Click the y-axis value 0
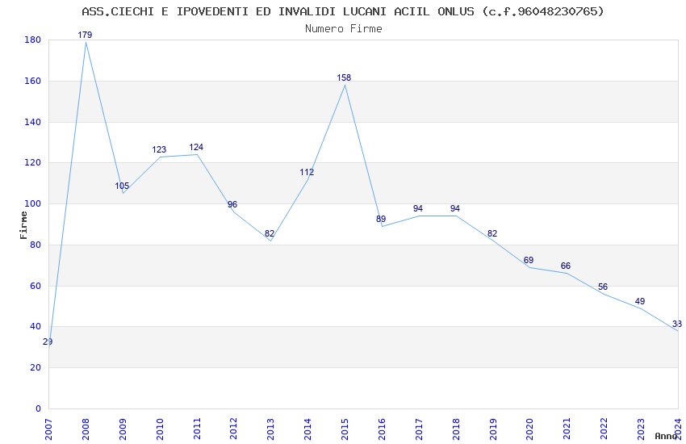 point(38,408)
